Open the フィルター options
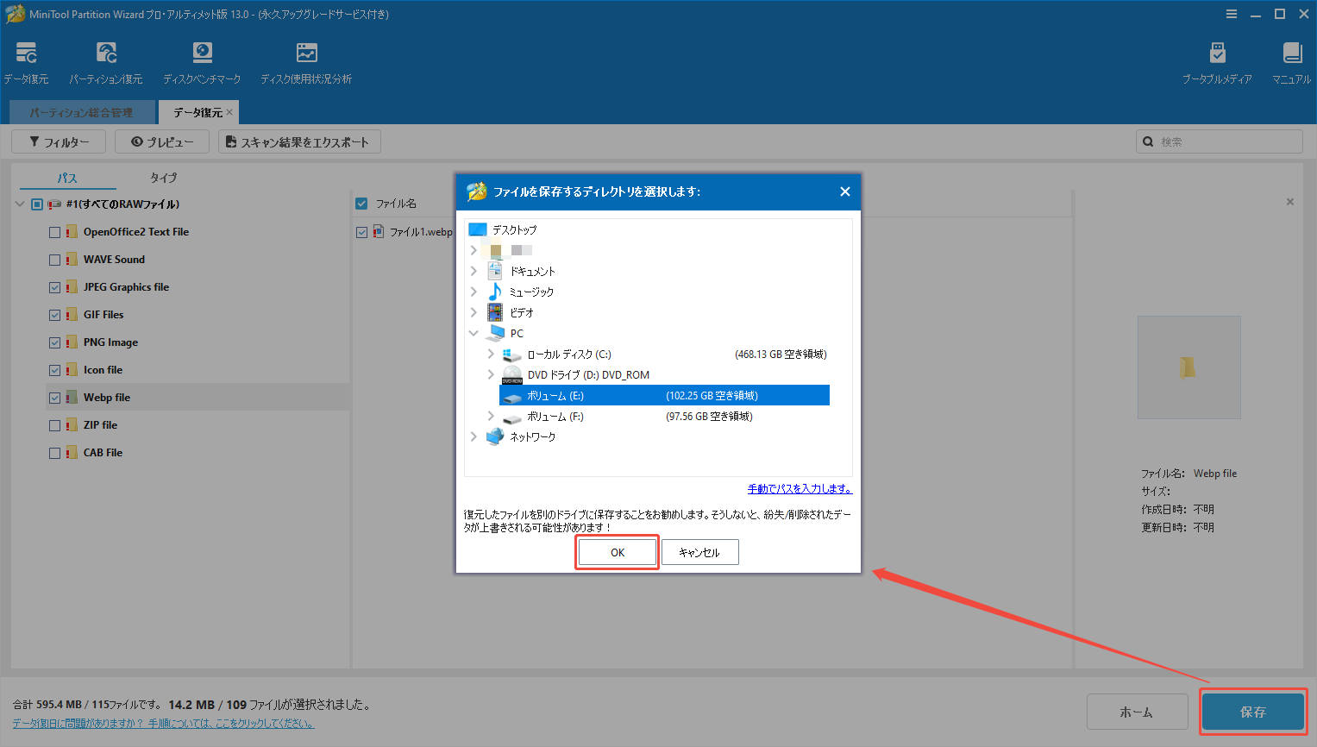This screenshot has height=747, width=1317. point(58,141)
